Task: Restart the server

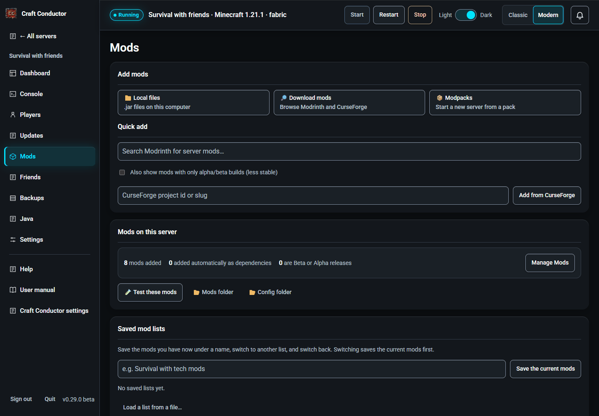Action: (x=389, y=15)
